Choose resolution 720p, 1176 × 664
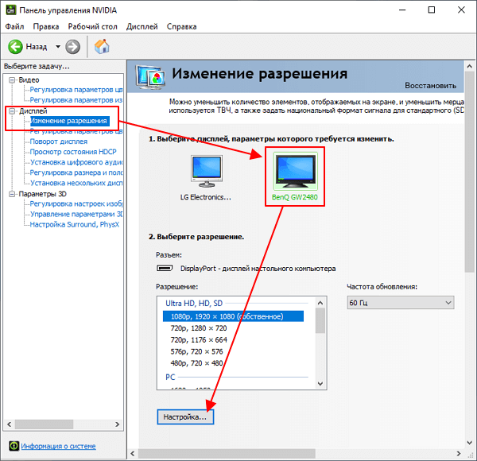The width and height of the screenshot is (477, 461). click(199, 339)
